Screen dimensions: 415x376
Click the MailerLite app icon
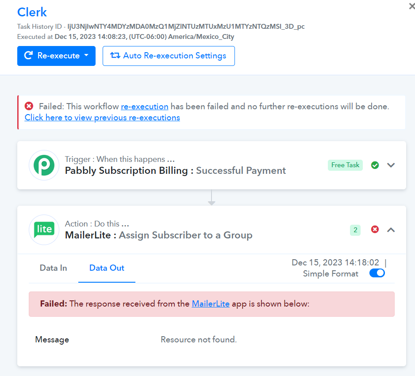[44, 230]
